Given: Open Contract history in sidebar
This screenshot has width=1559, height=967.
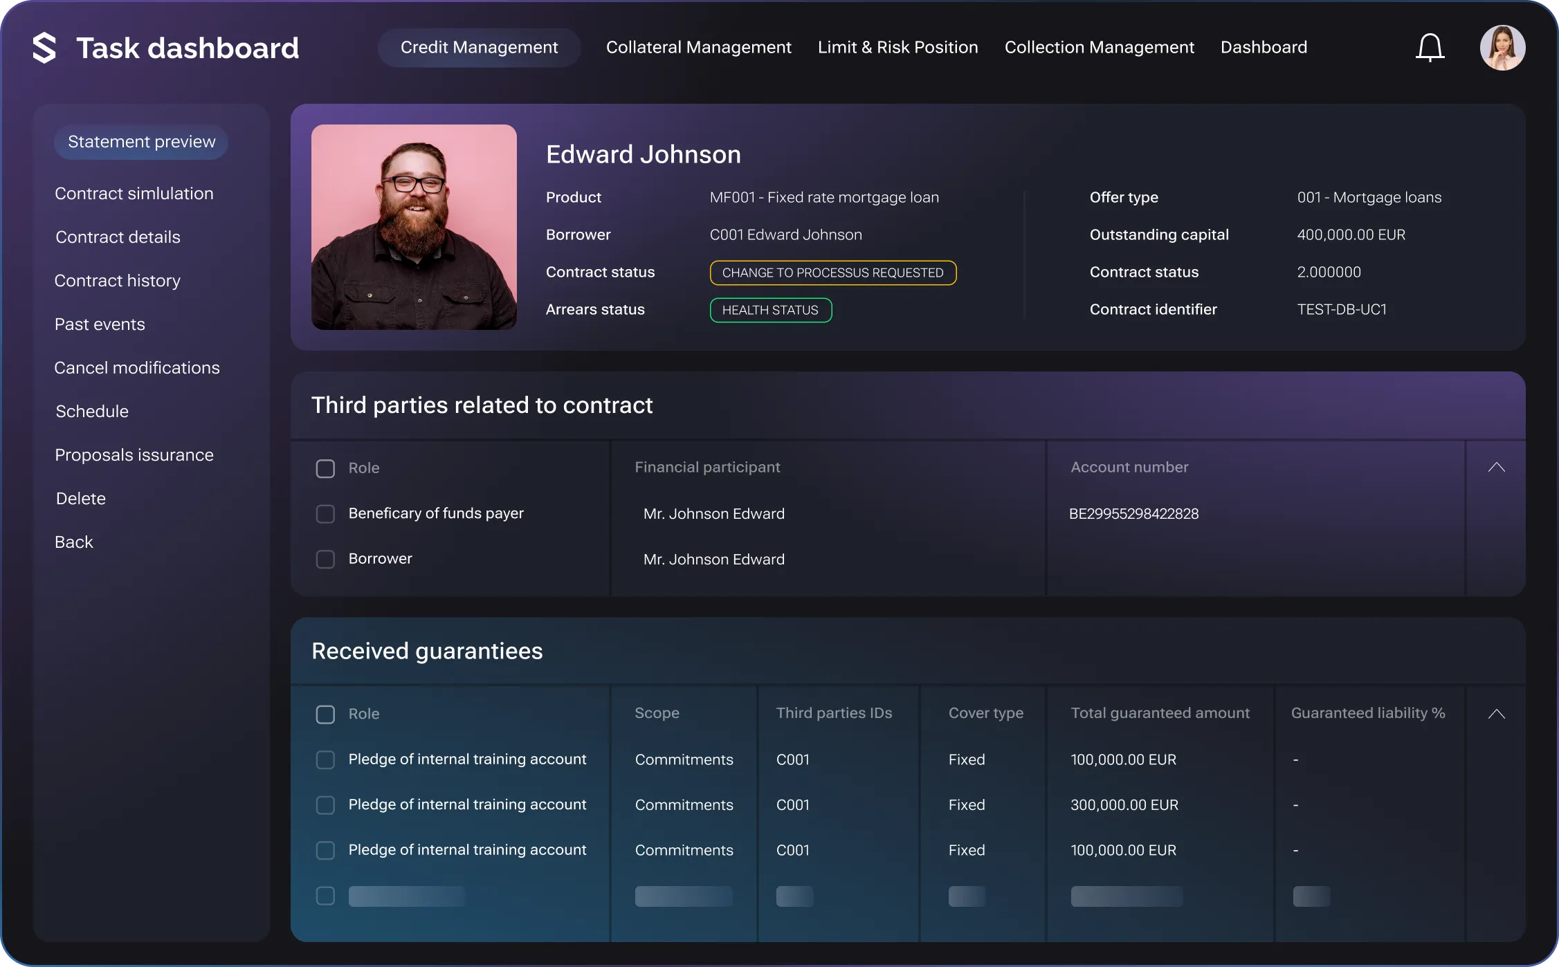Looking at the screenshot, I should pos(117,281).
